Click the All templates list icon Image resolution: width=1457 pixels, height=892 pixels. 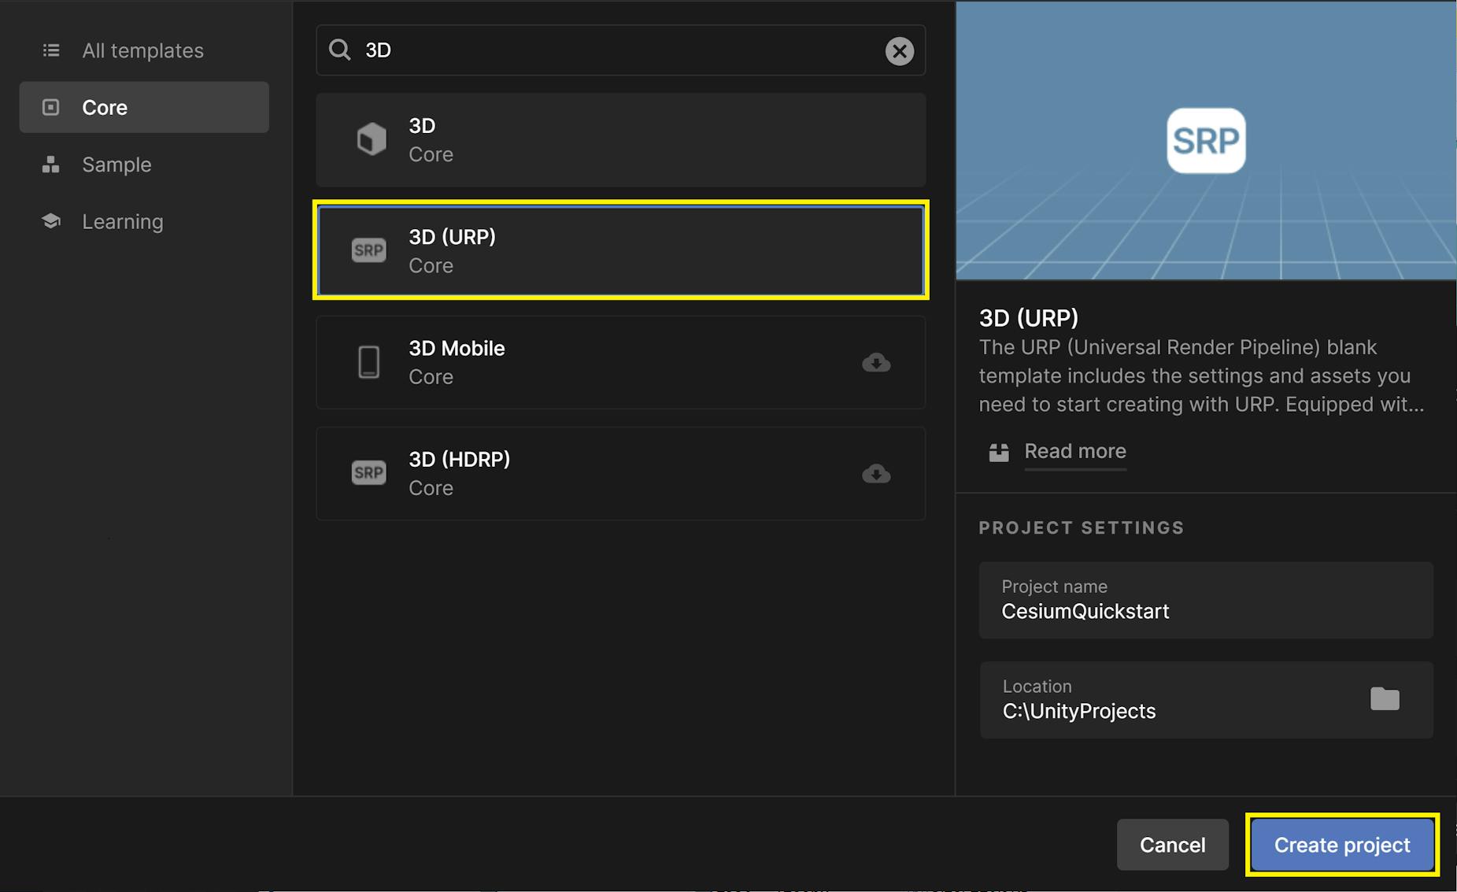pos(50,50)
